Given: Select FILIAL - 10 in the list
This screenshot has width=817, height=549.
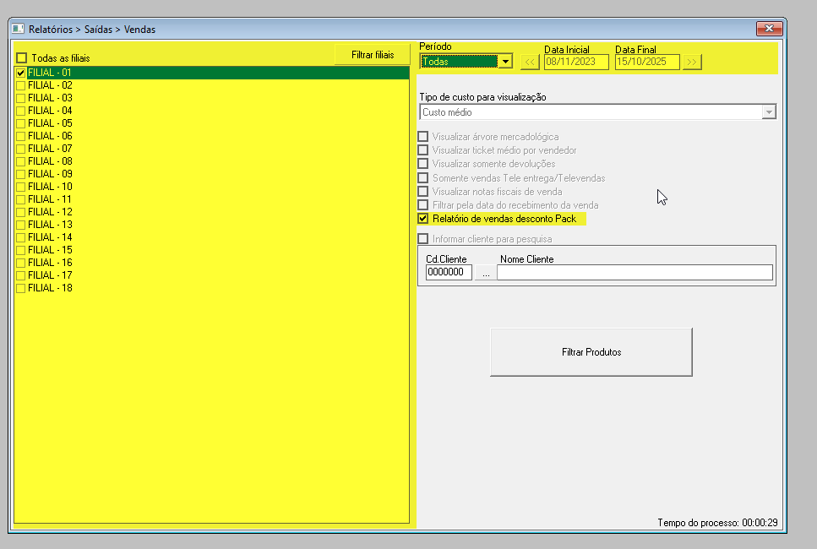Looking at the screenshot, I should point(50,187).
